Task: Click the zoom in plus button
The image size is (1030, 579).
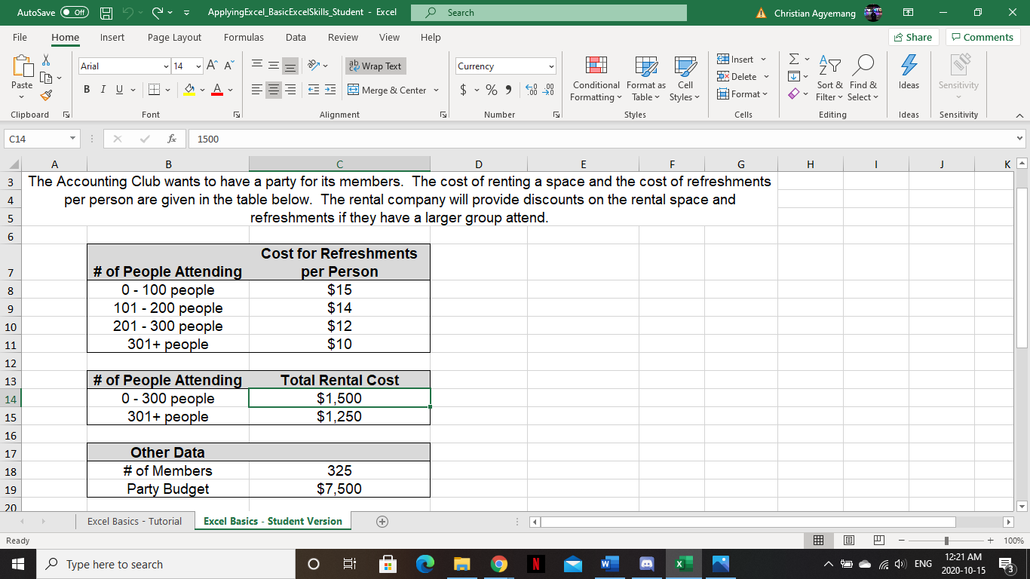Action: tap(991, 541)
